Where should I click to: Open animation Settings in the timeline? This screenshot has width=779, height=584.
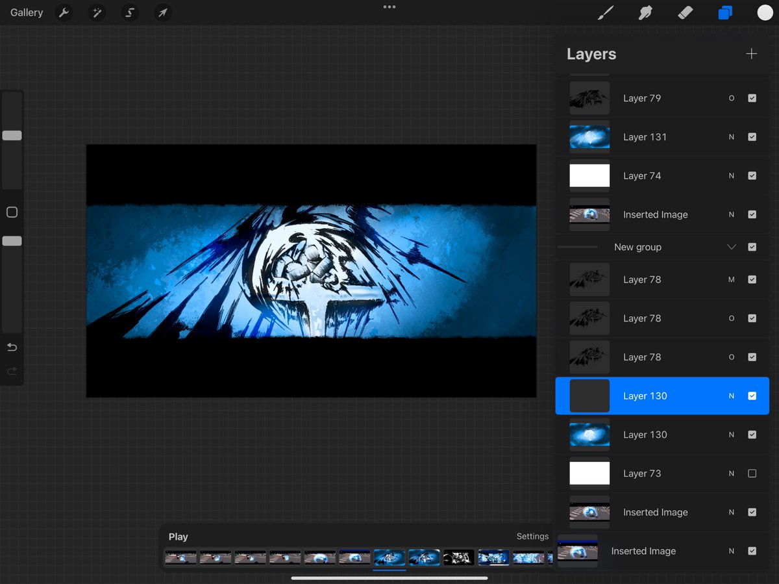[532, 537]
